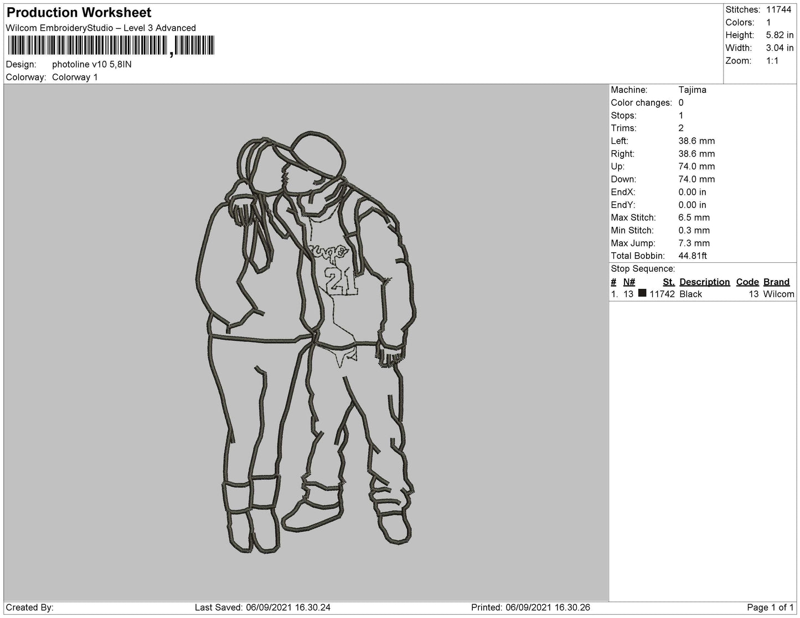This screenshot has height=618, width=800.
Task: Click the 'Brand' column header
Action: tap(776, 282)
